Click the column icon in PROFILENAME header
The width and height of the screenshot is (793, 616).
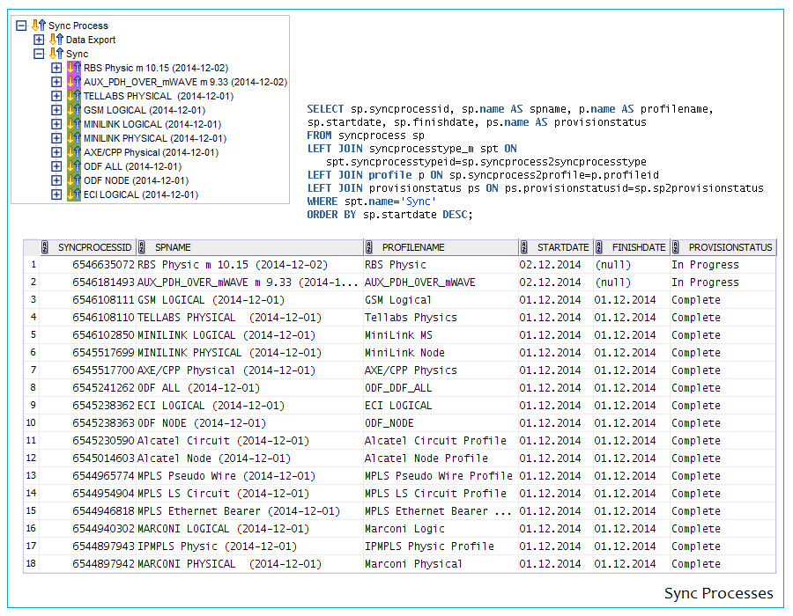coord(369,248)
